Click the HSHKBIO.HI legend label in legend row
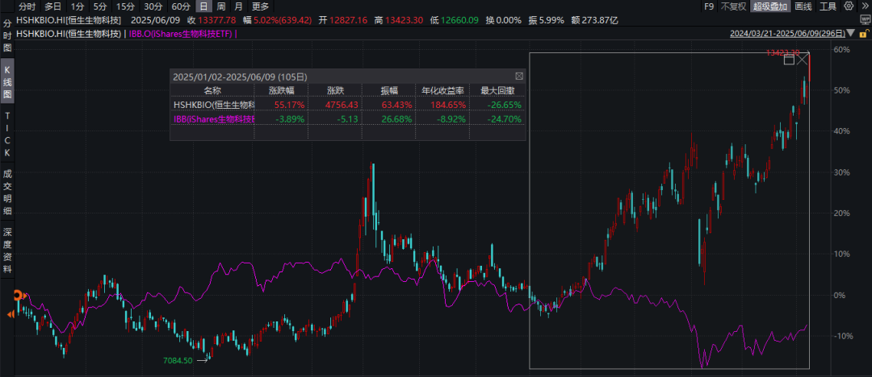The image size is (872, 377). (69, 34)
